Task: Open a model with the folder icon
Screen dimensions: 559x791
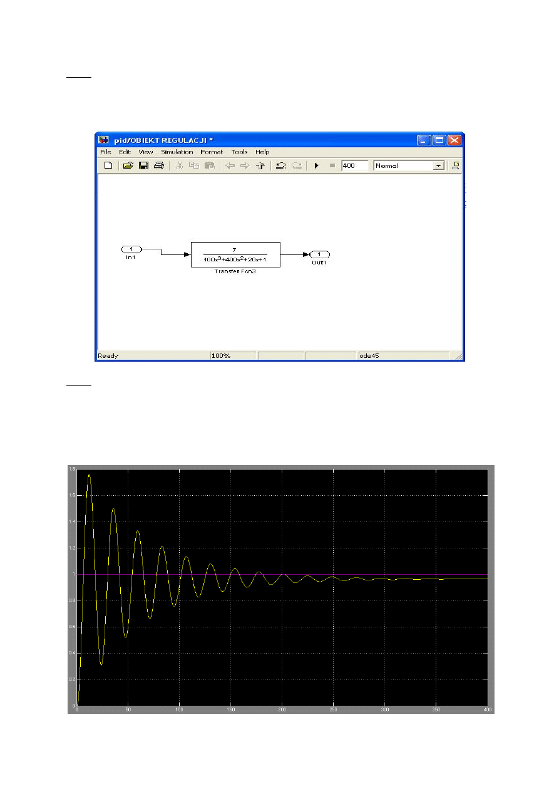Action: (x=128, y=165)
